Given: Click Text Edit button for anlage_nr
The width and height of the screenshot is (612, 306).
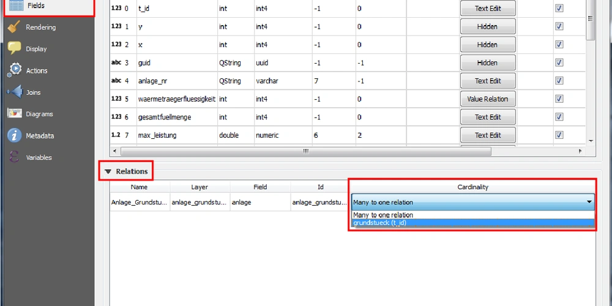Looking at the screenshot, I should [488, 81].
